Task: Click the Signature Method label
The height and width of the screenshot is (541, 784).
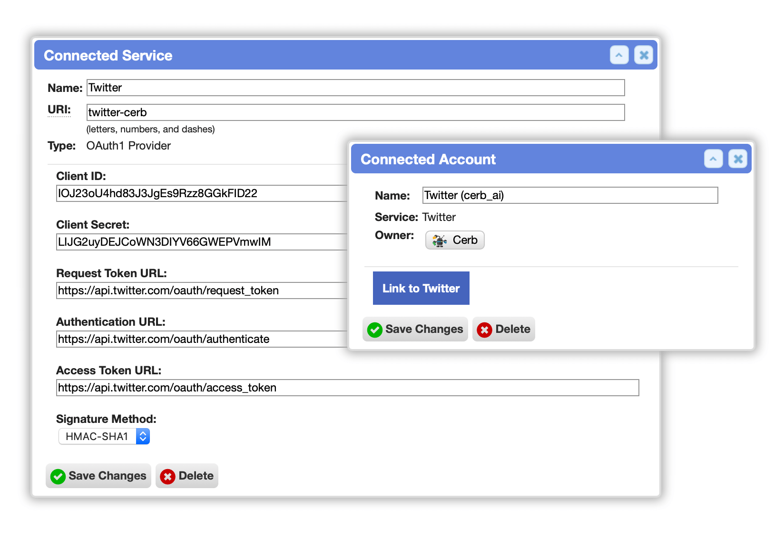Action: point(106,419)
